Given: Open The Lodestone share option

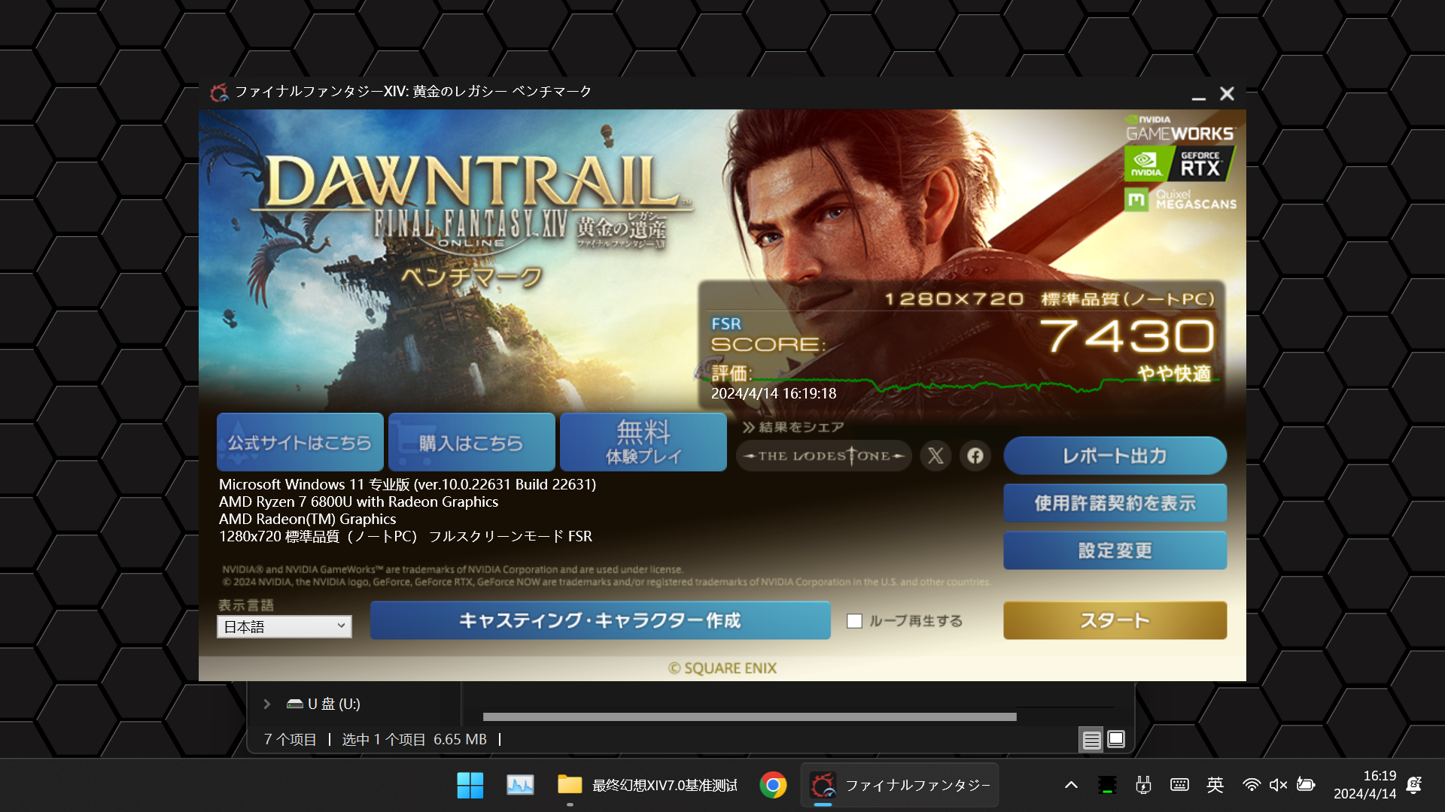Looking at the screenshot, I should 823,456.
